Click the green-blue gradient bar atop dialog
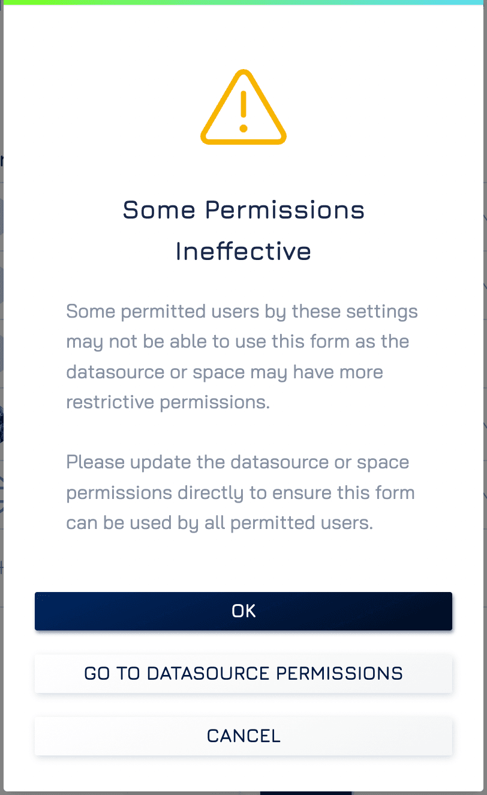This screenshot has width=487, height=795. (x=243, y=2)
